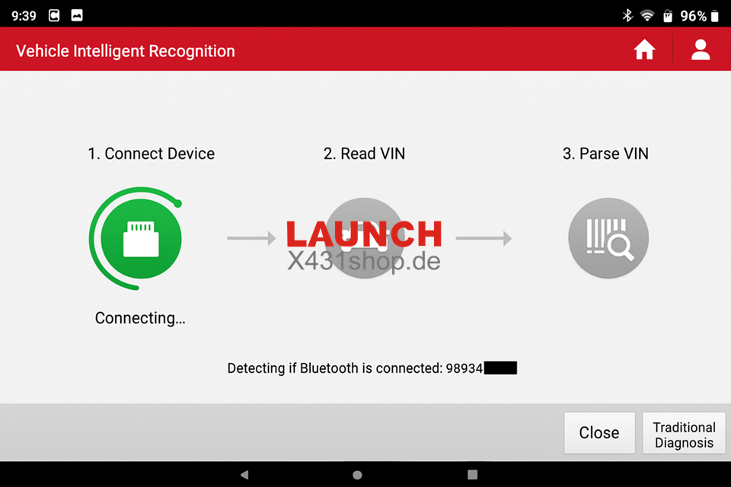Tap the '3. Parse VIN' step label

click(605, 154)
